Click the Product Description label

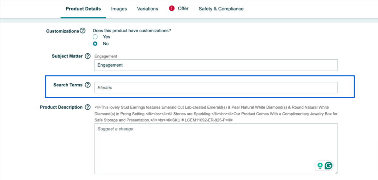click(x=61, y=107)
